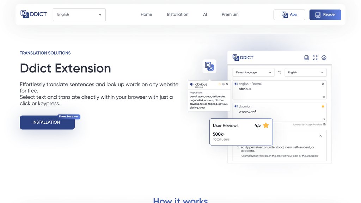Click the synonyms list in the obvious popup
The height and width of the screenshot is (203, 361).
tap(209, 102)
